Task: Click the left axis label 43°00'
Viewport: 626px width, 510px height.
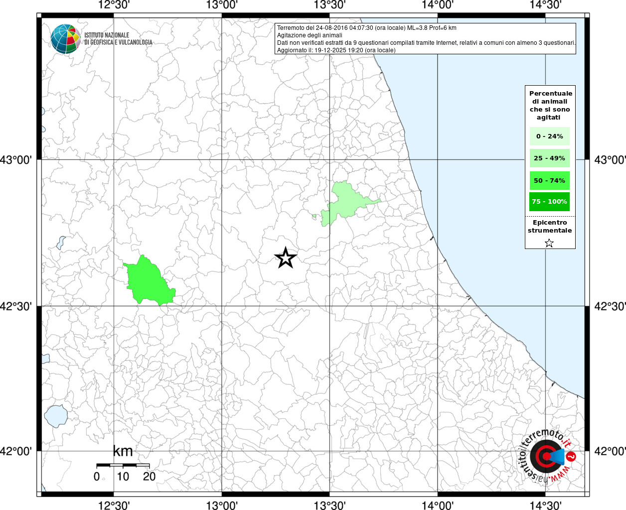Action: point(16,160)
